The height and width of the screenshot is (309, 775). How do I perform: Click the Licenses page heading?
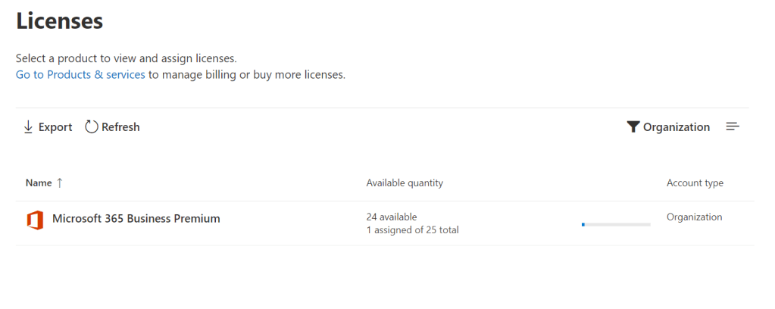pos(59,20)
